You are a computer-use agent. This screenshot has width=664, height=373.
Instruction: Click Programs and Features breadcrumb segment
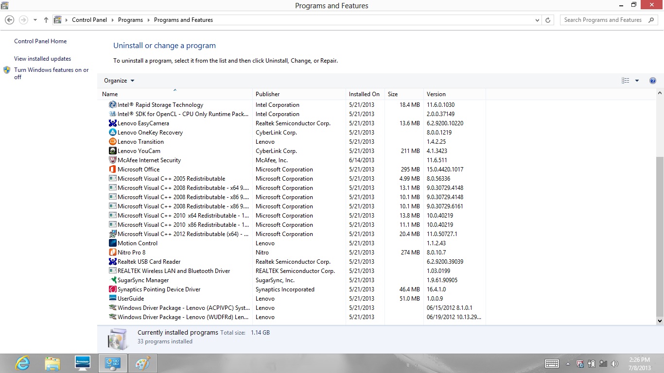click(183, 20)
